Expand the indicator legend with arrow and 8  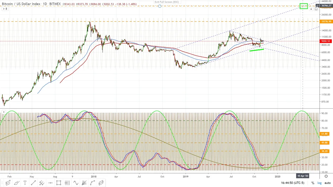click(x=5, y=9)
